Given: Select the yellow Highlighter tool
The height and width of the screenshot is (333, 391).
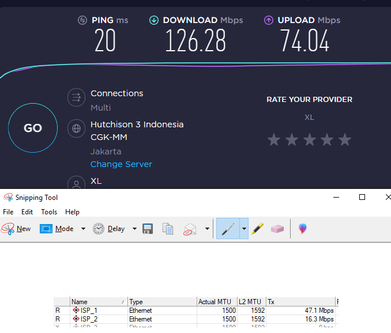Looking at the screenshot, I should [257, 229].
